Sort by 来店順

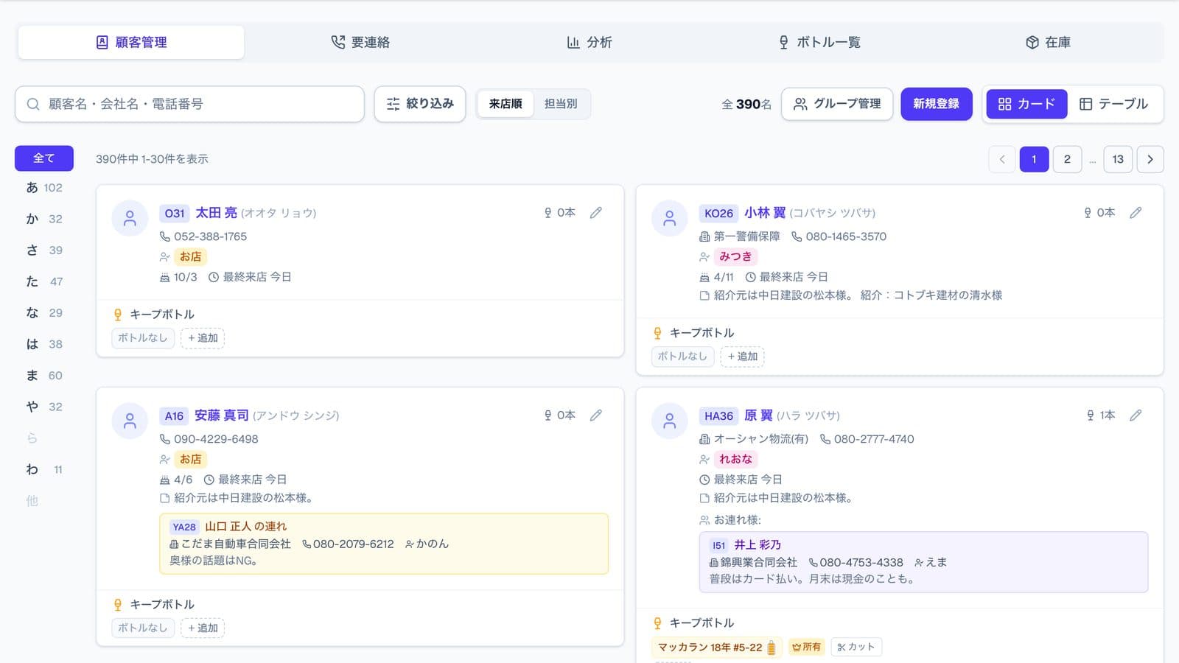point(505,104)
